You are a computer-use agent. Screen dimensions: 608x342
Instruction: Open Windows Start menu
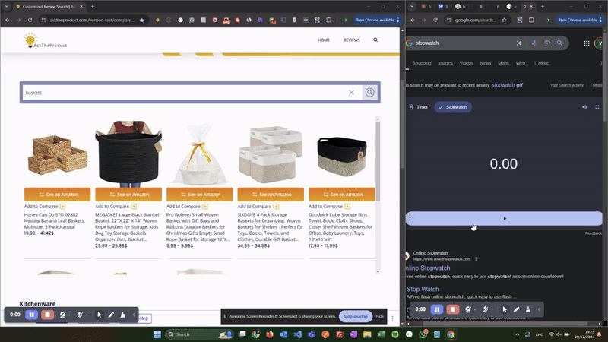click(x=157, y=334)
